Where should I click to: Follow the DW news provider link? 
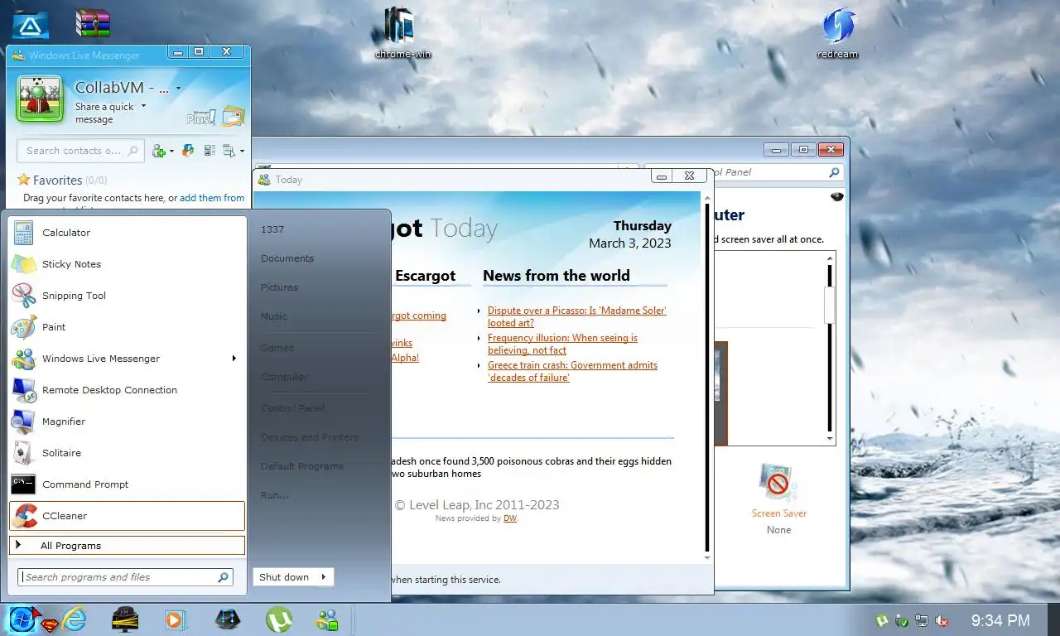tap(510, 518)
